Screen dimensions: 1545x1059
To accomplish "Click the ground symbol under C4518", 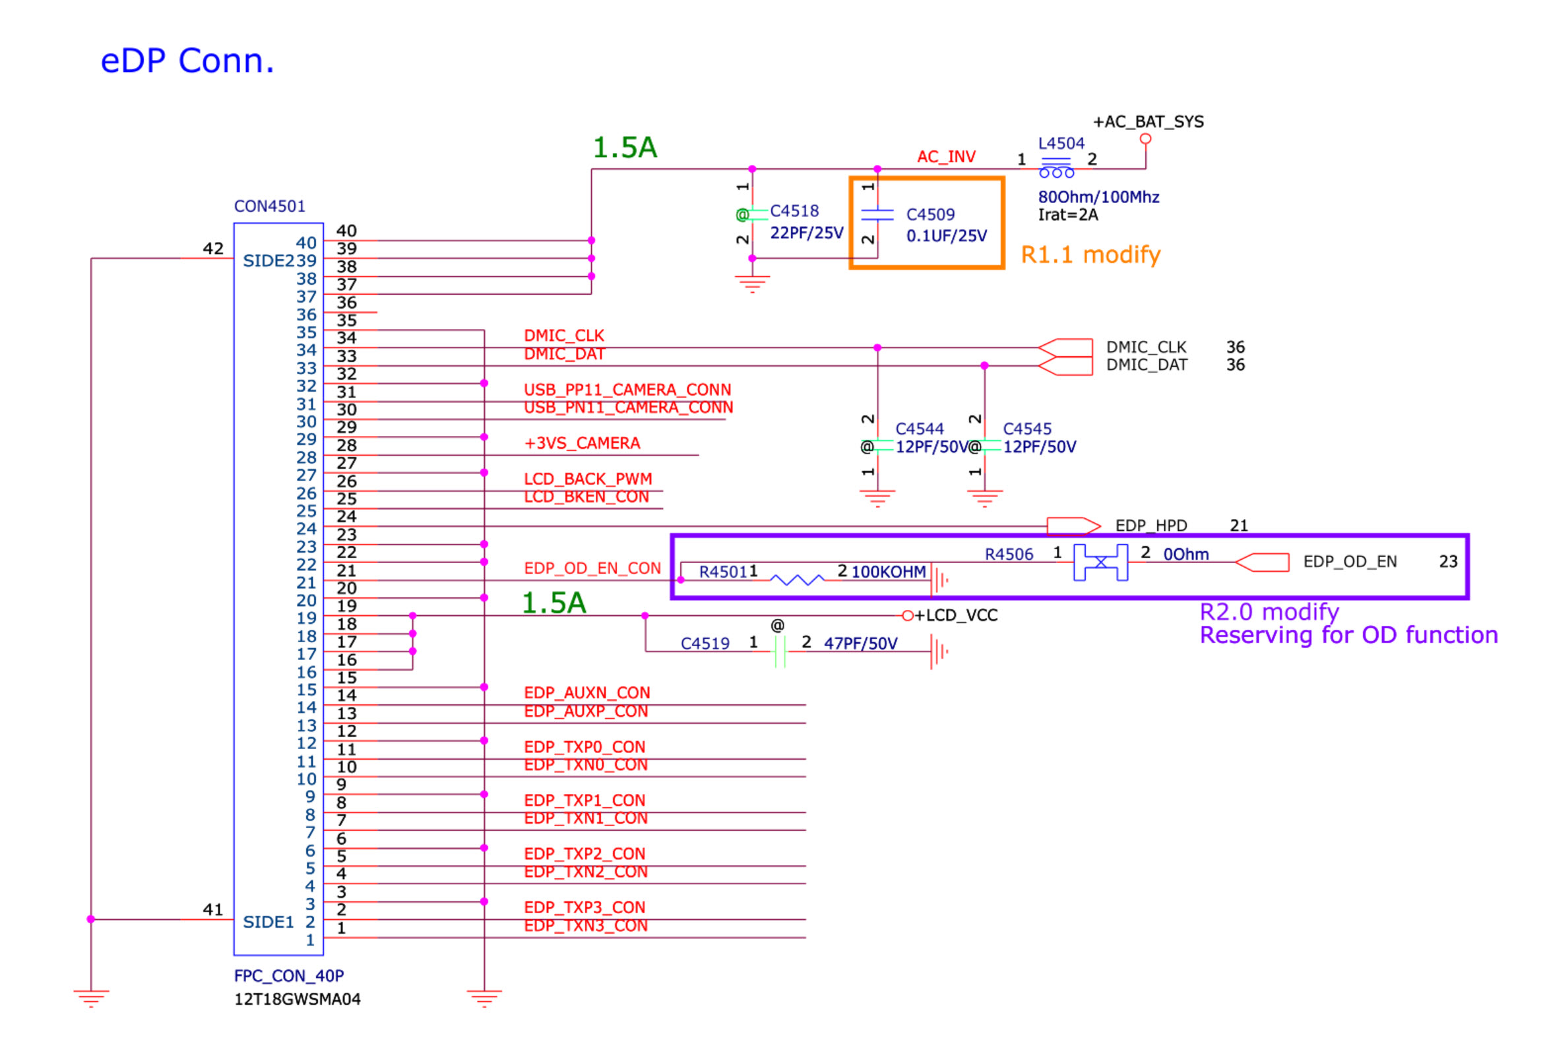I will tap(752, 284).
